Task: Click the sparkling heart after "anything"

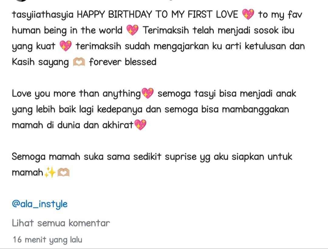Action: tap(148, 94)
